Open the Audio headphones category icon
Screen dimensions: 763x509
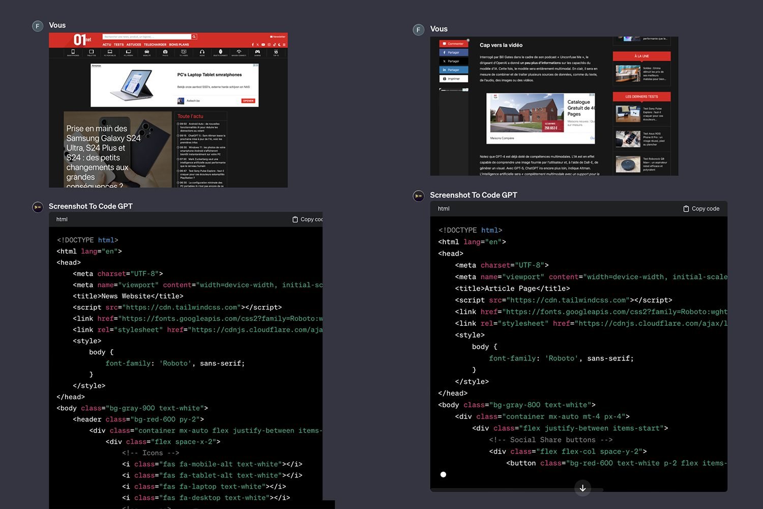(x=202, y=52)
